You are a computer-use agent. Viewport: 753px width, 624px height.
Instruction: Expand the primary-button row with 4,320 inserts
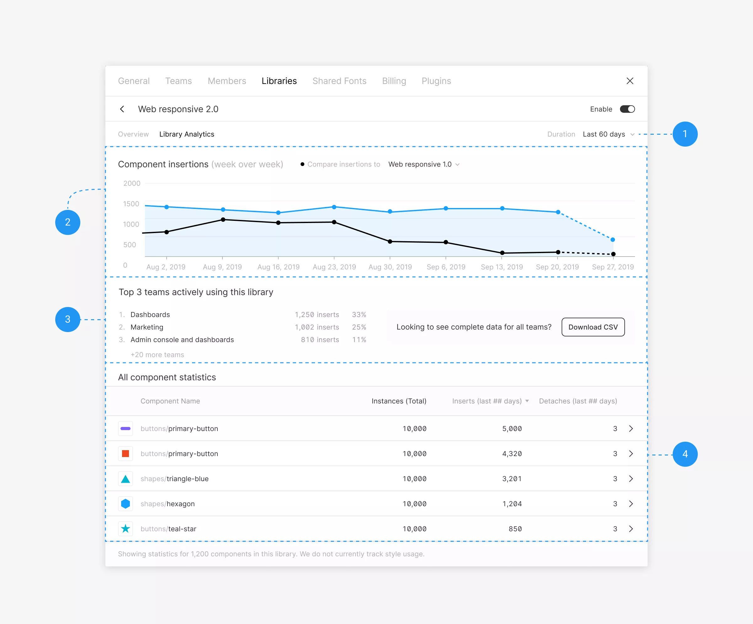pyautogui.click(x=631, y=454)
